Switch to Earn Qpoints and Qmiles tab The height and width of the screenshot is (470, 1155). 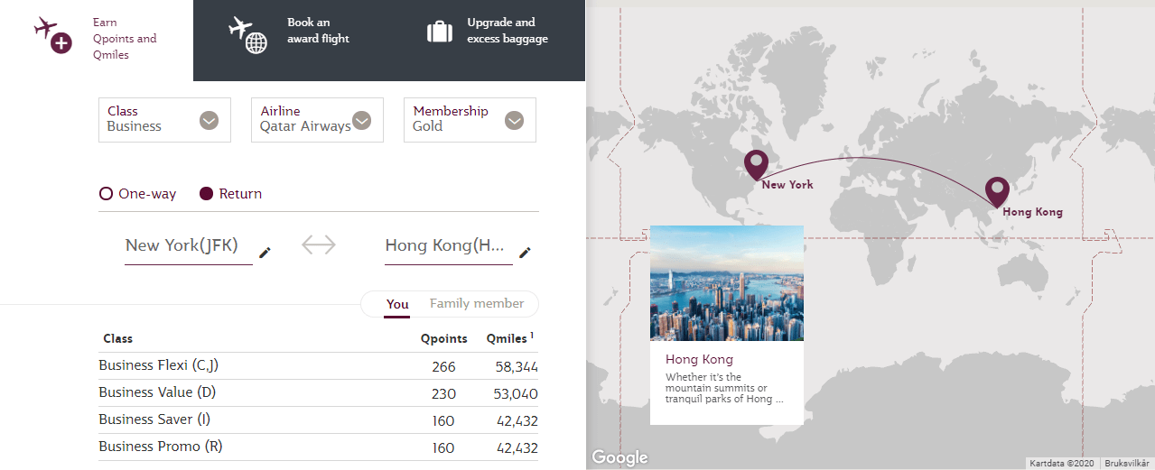point(97,41)
